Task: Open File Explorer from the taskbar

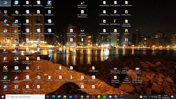Action: pos(65,97)
